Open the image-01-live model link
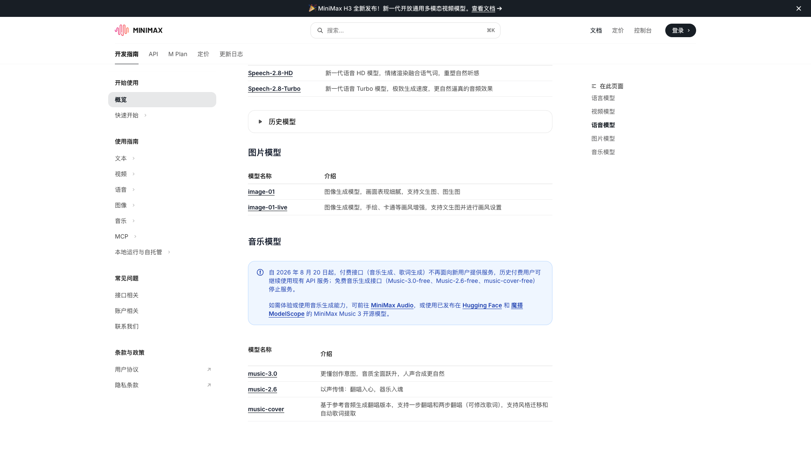The width and height of the screenshot is (811, 456). (267, 207)
